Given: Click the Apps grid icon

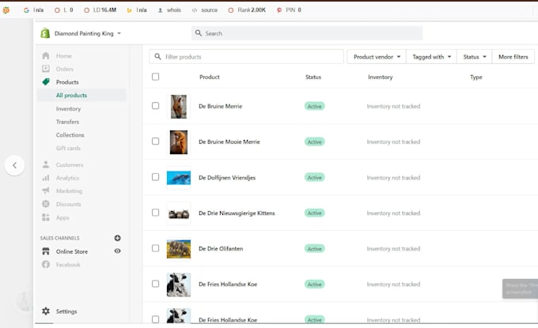Looking at the screenshot, I should click(46, 217).
